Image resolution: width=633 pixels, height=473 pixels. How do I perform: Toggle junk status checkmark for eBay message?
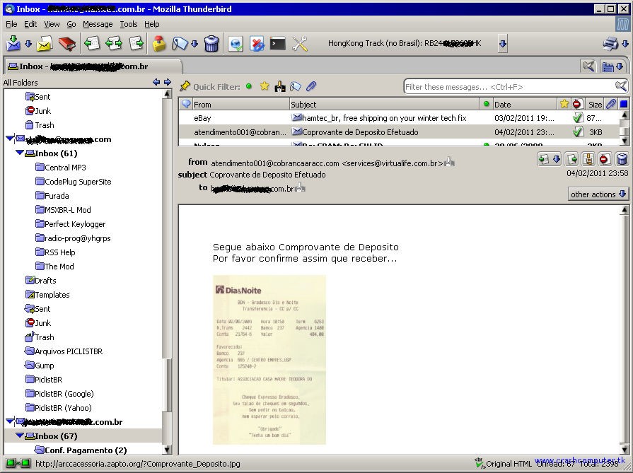578,118
